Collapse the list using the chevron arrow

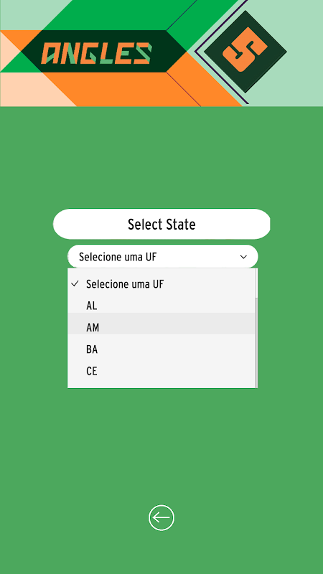pyautogui.click(x=243, y=257)
